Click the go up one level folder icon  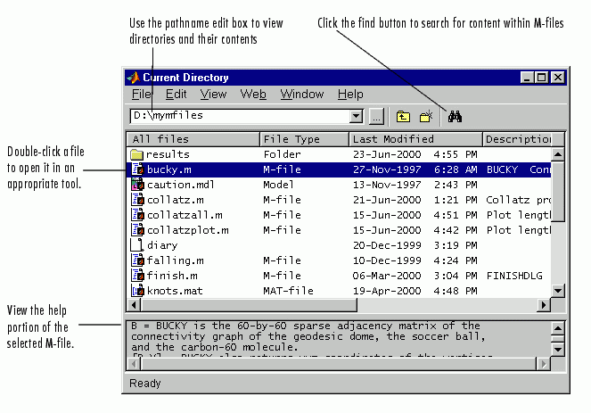403,116
